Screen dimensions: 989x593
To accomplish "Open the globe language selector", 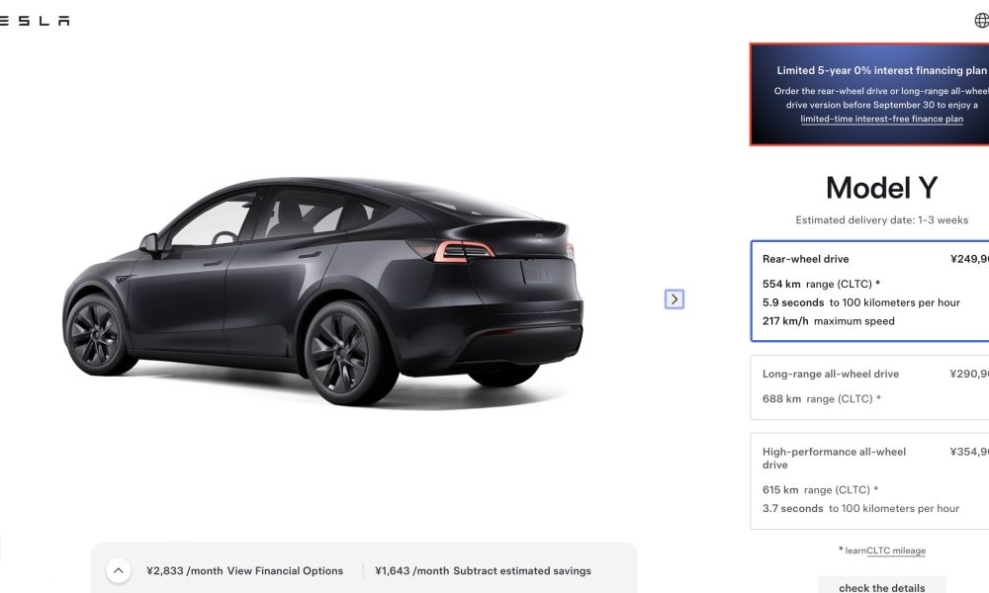I will pyautogui.click(x=981, y=21).
